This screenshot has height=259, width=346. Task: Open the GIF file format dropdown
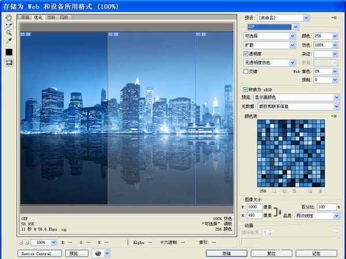(296, 26)
